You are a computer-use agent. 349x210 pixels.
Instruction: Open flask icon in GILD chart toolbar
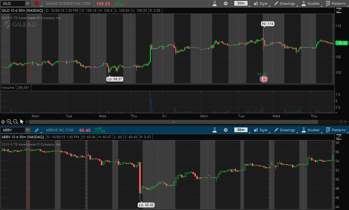[215, 3]
